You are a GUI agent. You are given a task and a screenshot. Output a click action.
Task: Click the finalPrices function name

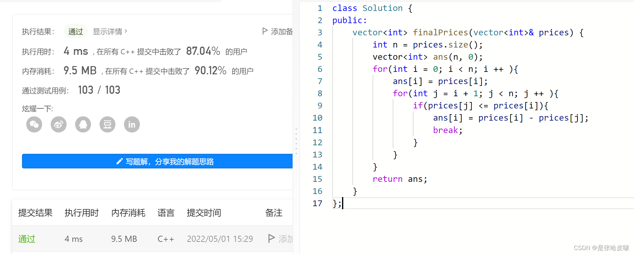440,33
